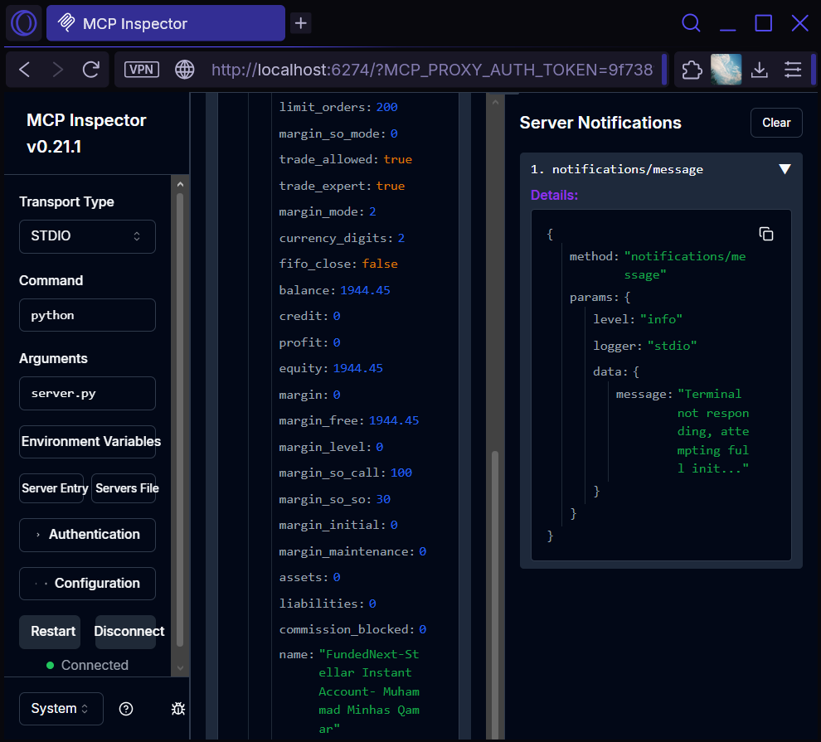Open a new browser tab
Image resolution: width=821 pixels, height=742 pixels.
[300, 23]
